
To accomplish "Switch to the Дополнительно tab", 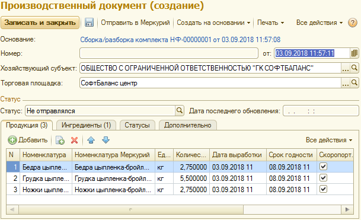I will click(x=188, y=125).
